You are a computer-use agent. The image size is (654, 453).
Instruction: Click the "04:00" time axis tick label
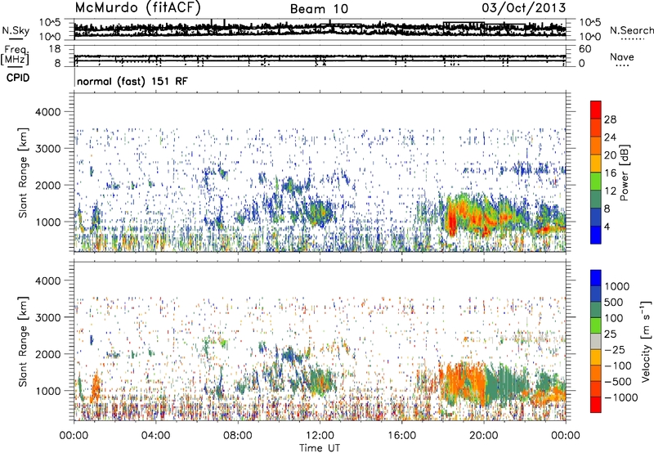tap(156, 436)
